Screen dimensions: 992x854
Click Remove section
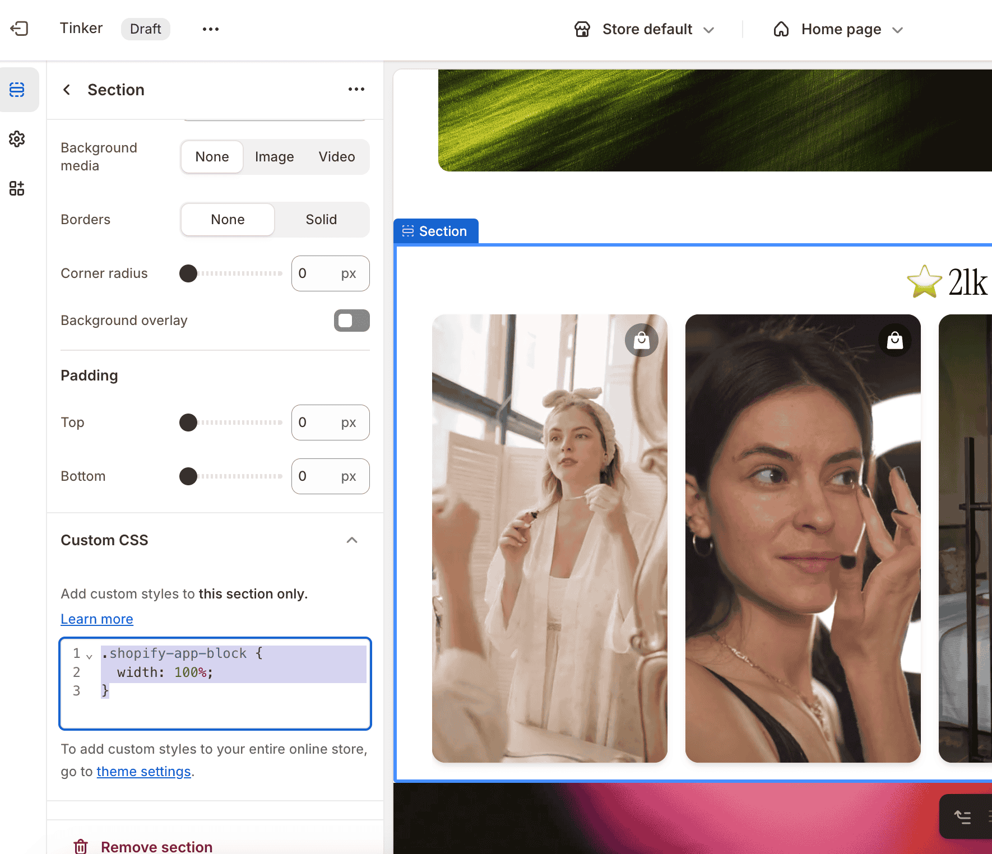pyautogui.click(x=156, y=846)
